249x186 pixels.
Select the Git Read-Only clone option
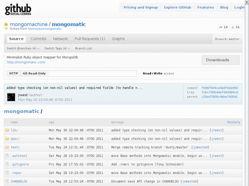[x=34, y=73]
